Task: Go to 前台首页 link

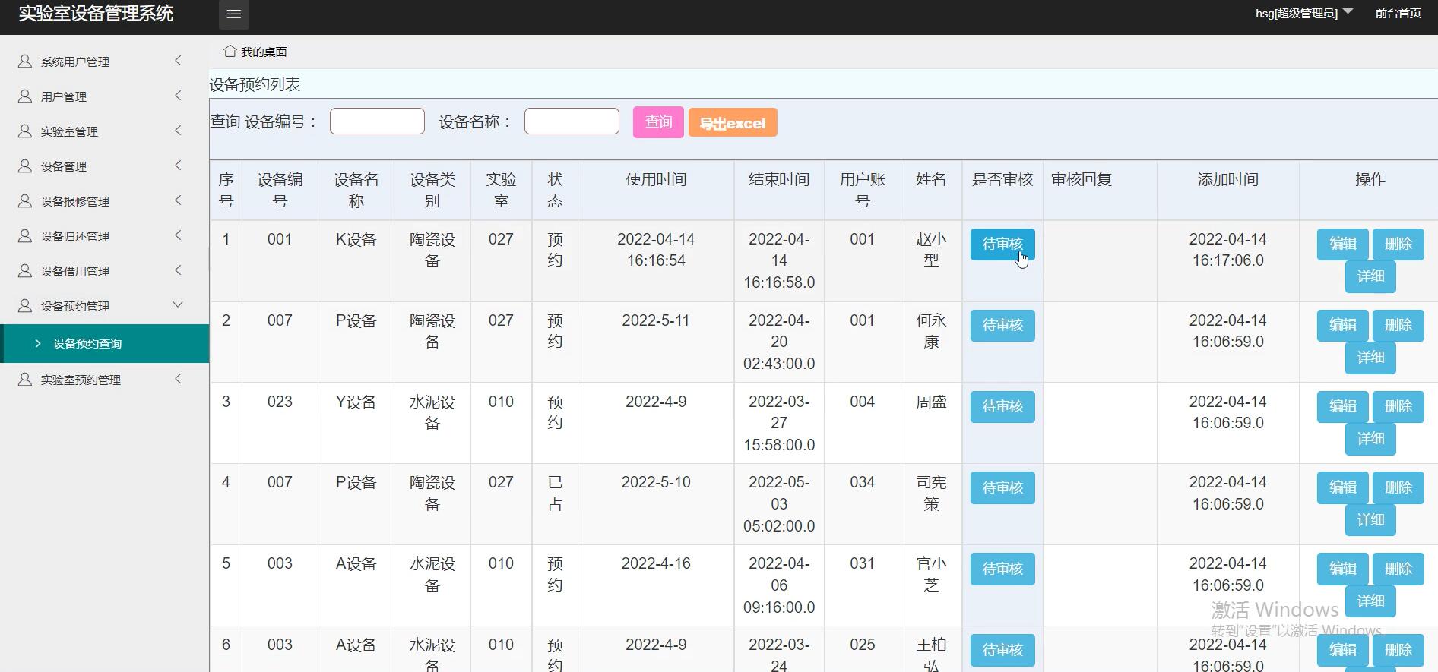Action: (x=1398, y=13)
